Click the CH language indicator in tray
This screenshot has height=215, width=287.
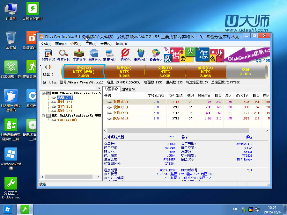click(x=235, y=209)
